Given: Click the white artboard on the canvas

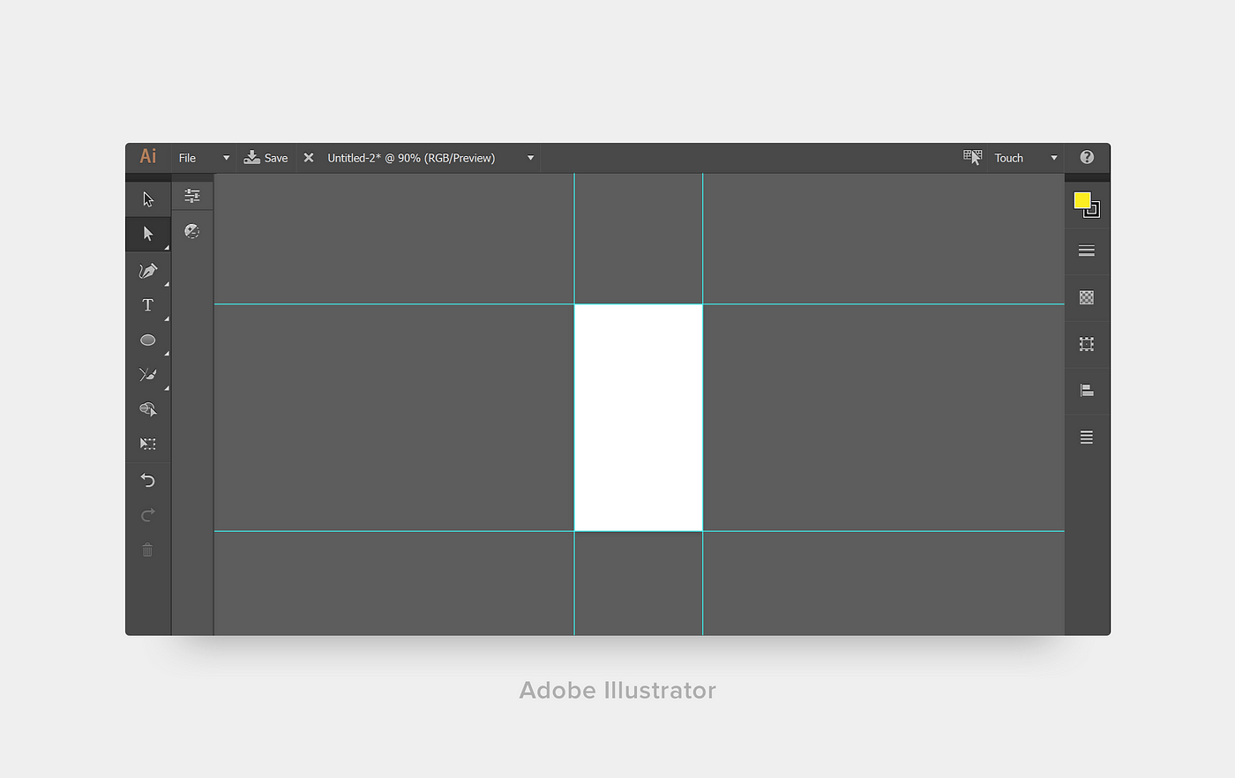Looking at the screenshot, I should pyautogui.click(x=639, y=417).
